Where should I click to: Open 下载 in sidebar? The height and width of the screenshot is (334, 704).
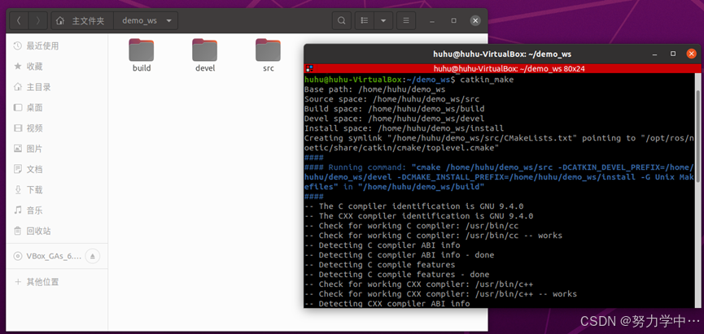point(57,189)
